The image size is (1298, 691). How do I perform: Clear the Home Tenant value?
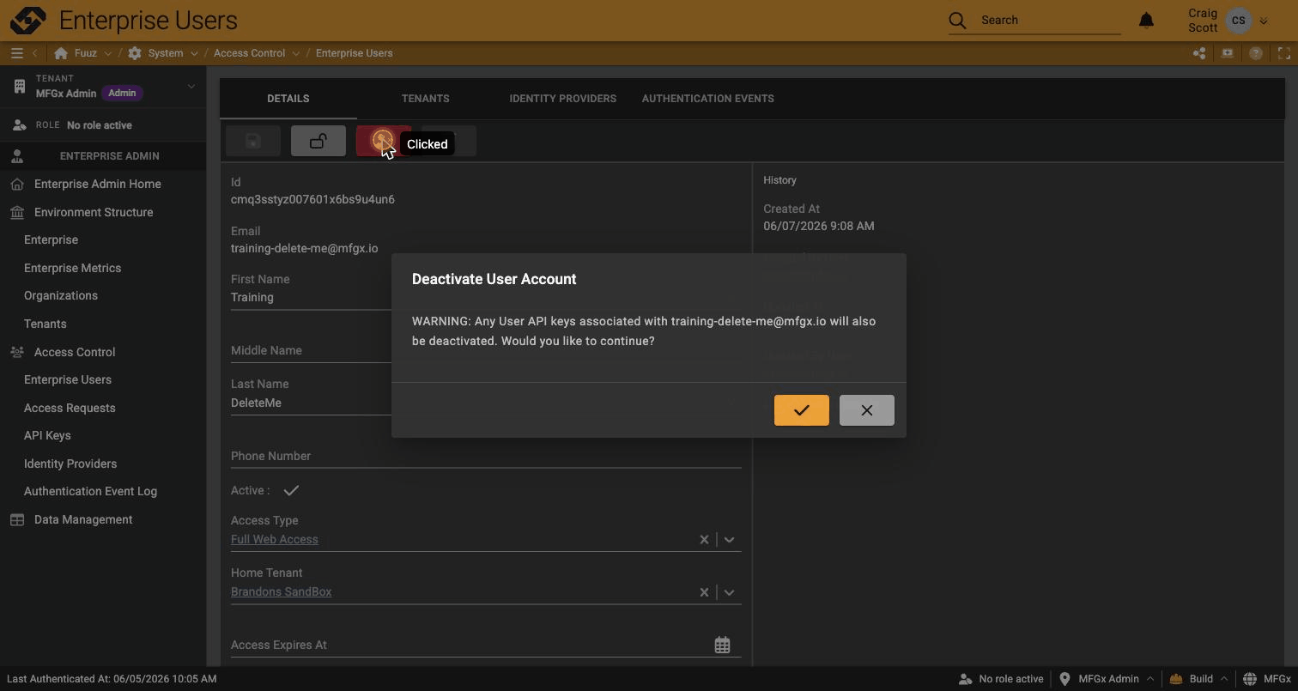click(x=704, y=592)
